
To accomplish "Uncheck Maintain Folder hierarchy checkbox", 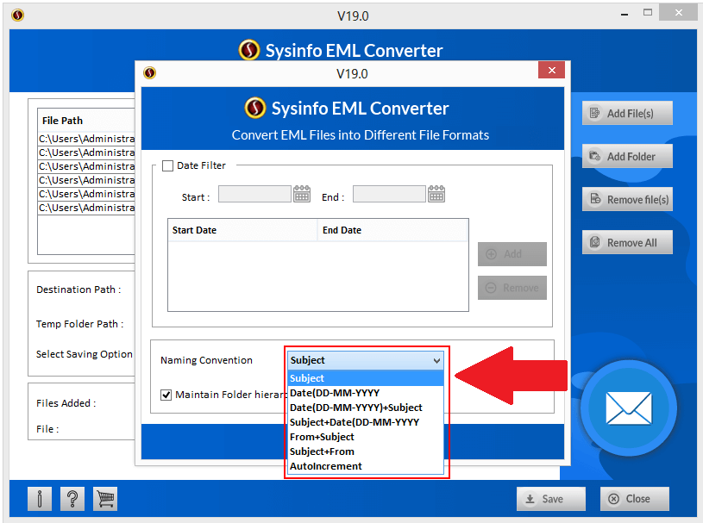I will click(x=166, y=395).
